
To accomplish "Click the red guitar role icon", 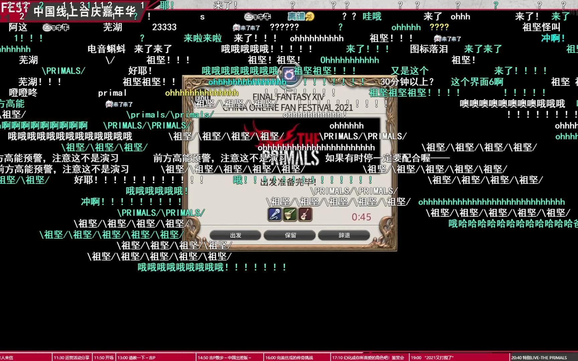I will coord(305,215).
